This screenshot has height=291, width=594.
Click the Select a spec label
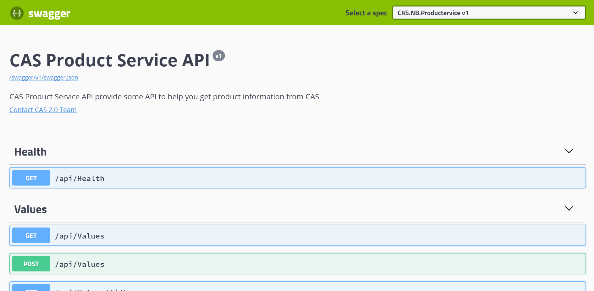point(366,13)
